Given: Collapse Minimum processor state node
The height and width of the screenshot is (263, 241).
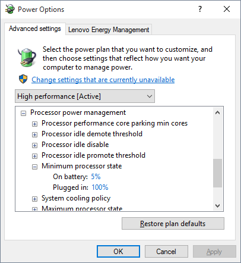Looking at the screenshot, I should pyautogui.click(x=34, y=167).
